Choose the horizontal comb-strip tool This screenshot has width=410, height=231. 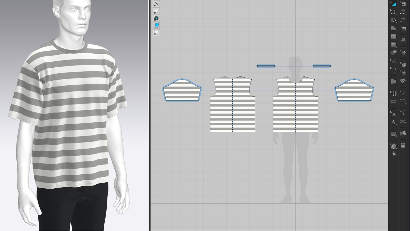click(393, 102)
